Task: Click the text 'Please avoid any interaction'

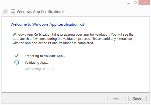Action: point(112,39)
